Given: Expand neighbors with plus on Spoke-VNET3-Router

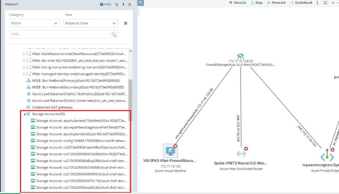Looking at the screenshot, I should pos(246,149).
